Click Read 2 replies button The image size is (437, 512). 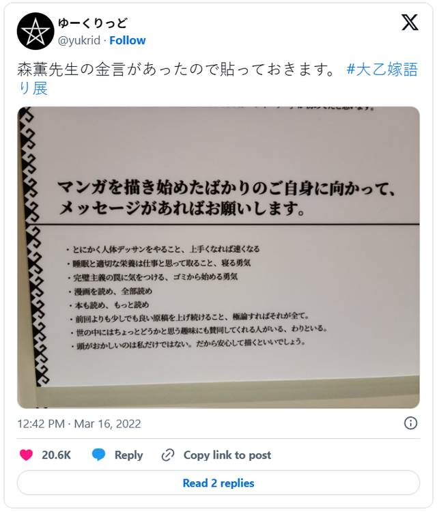[218, 483]
